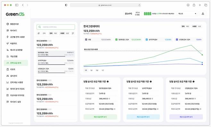This screenshot has height=127, width=211.
Task: Click the 23.4°C temperature display
Action: pos(128,14)
